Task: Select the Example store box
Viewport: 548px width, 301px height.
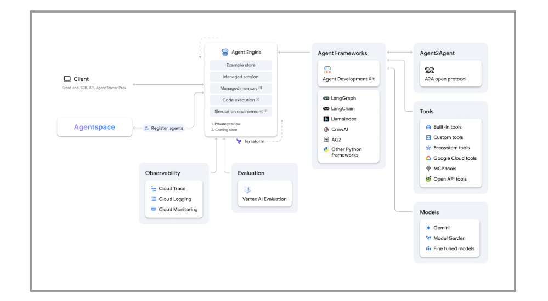Action: (241, 65)
